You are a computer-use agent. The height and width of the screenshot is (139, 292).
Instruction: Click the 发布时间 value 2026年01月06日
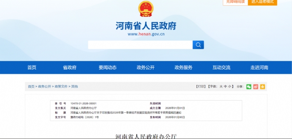[x=175, y=117]
